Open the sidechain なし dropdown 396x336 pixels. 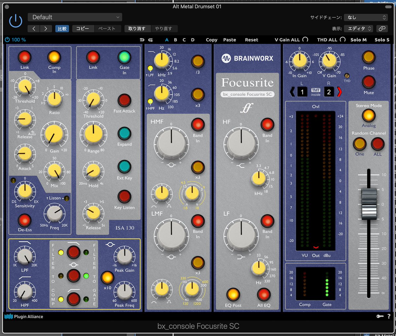coord(365,17)
